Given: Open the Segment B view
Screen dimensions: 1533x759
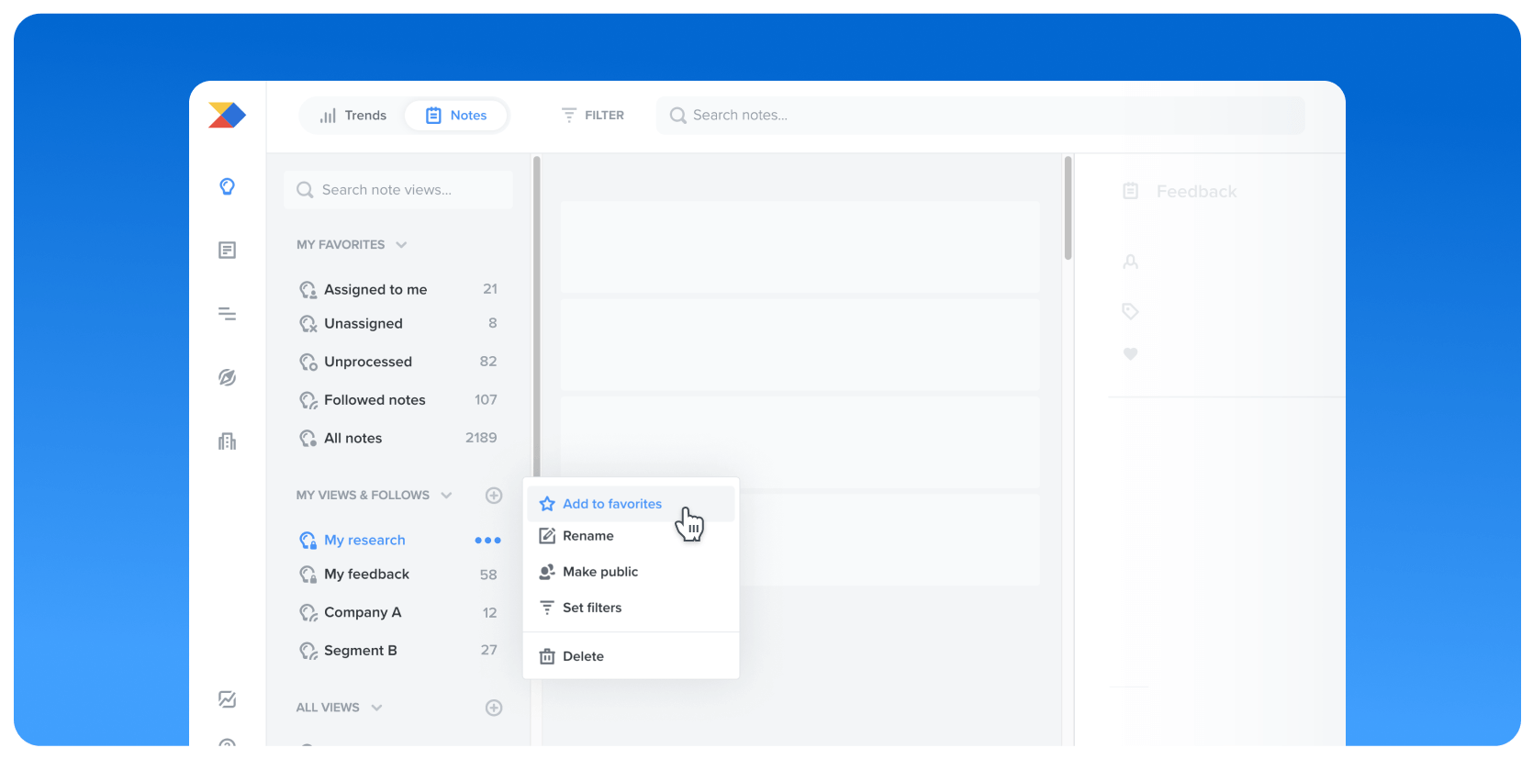Looking at the screenshot, I should click(x=398, y=651).
